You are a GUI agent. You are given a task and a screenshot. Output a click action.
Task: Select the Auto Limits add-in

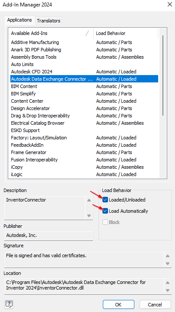tap(84, 64)
